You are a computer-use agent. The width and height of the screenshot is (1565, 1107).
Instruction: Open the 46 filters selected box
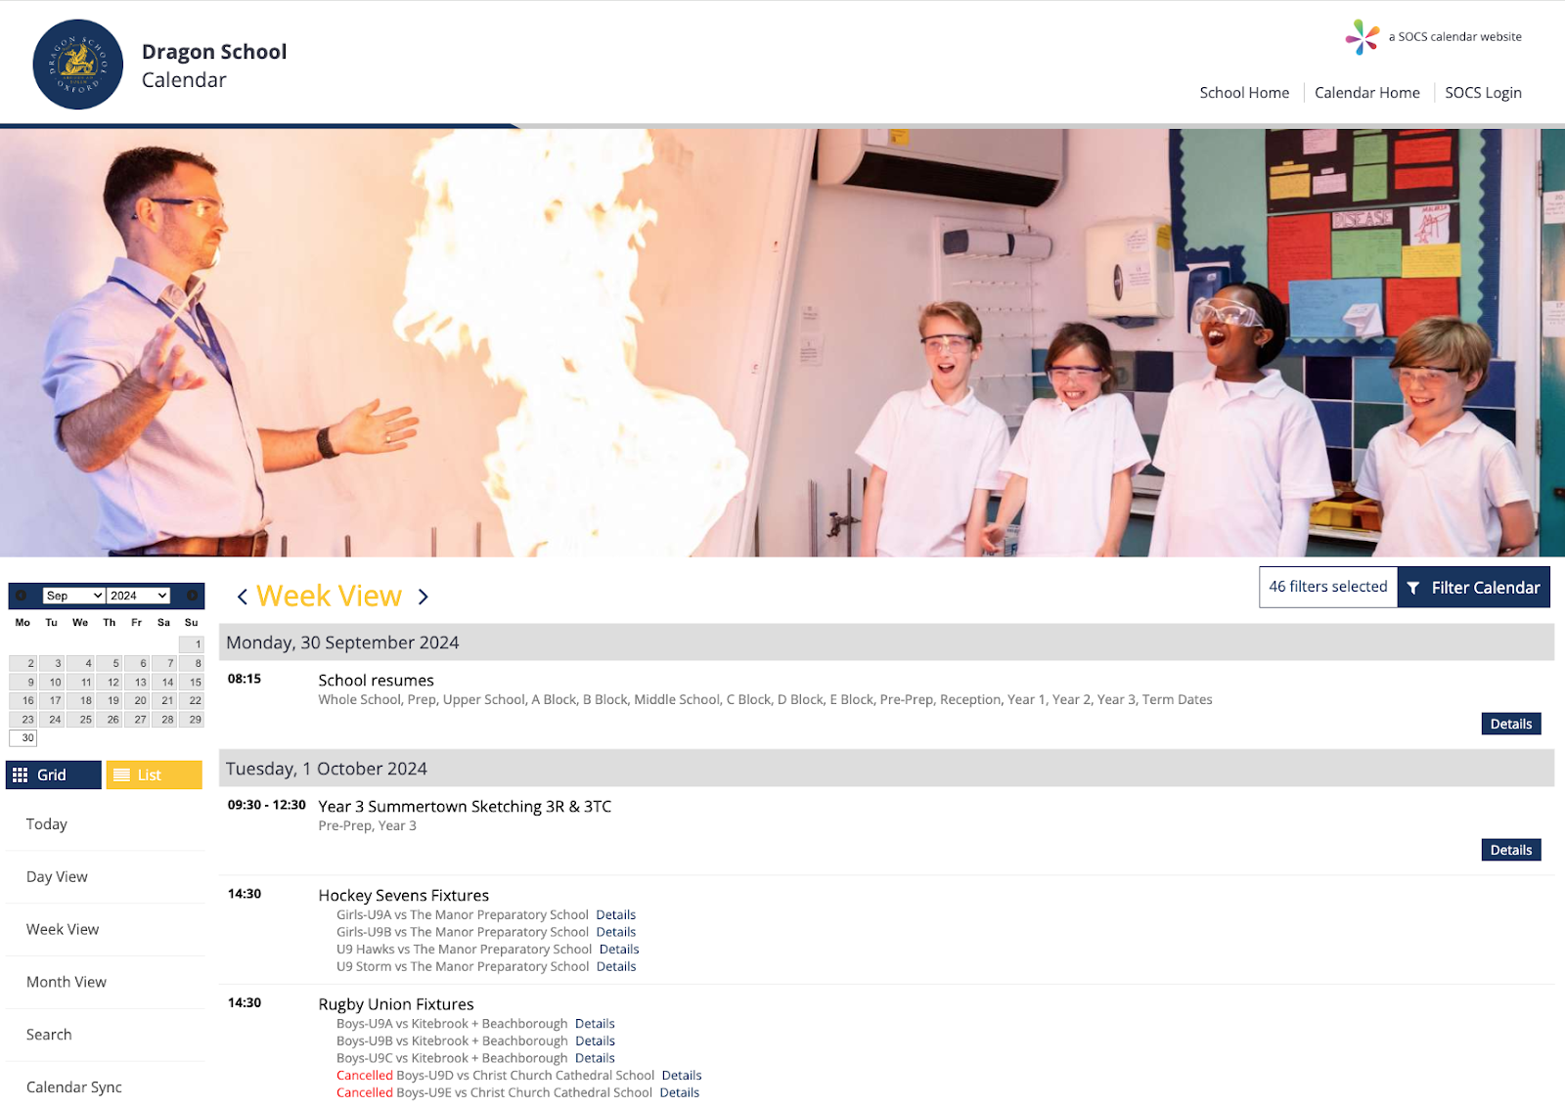1327,587
